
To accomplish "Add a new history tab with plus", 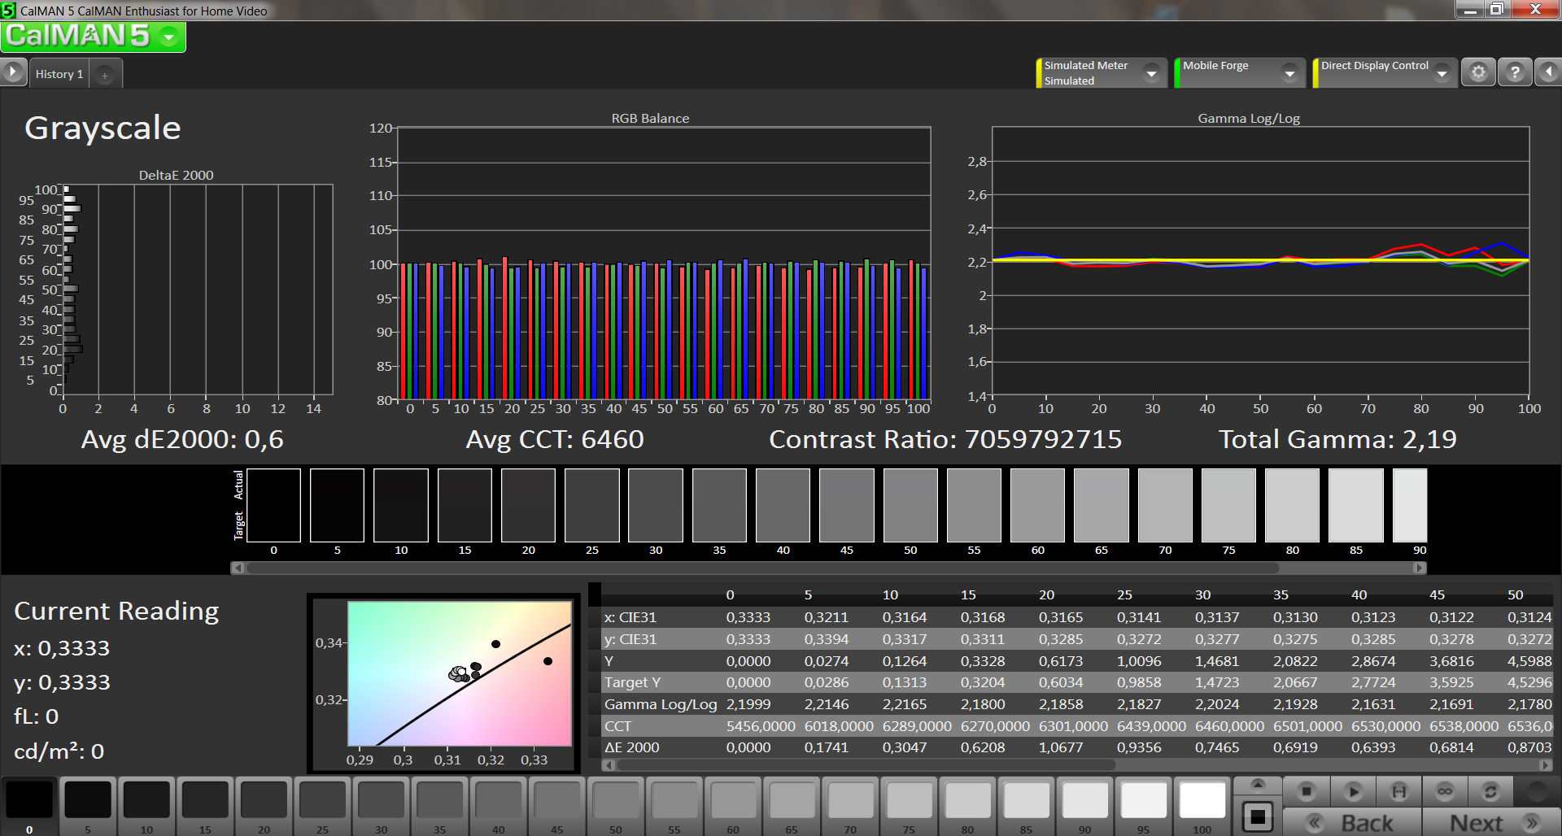I will coord(105,75).
